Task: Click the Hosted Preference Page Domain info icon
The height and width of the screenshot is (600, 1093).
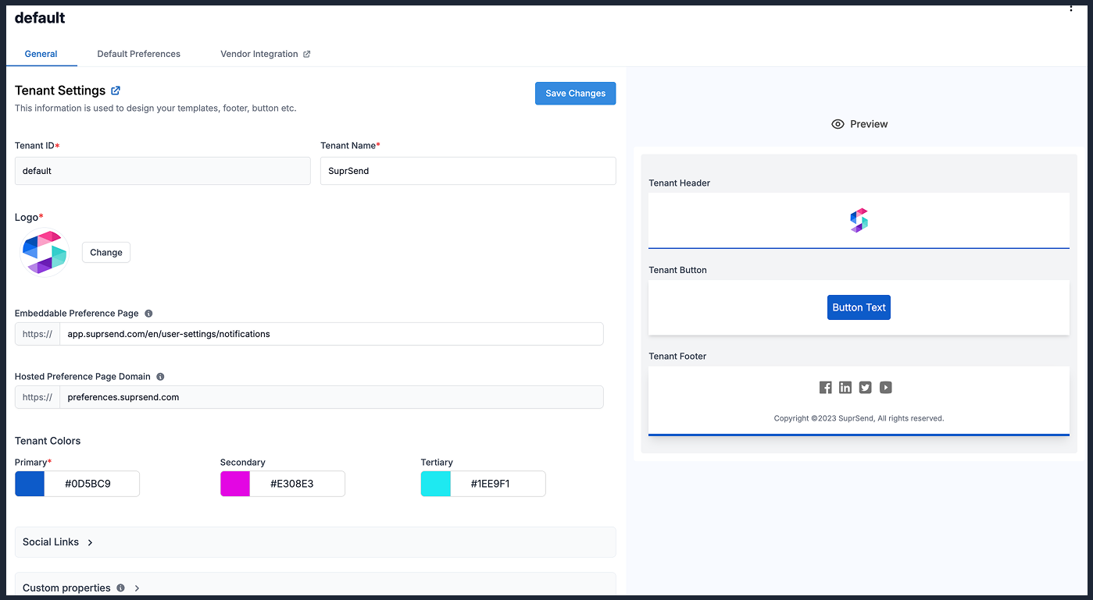Action: (x=160, y=376)
